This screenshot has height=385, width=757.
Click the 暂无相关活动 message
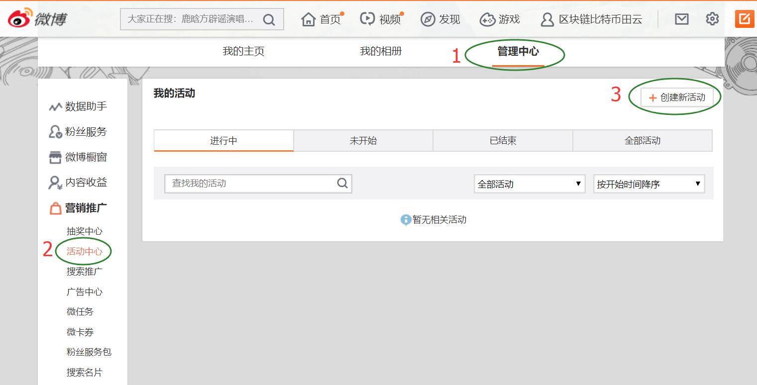click(x=439, y=220)
